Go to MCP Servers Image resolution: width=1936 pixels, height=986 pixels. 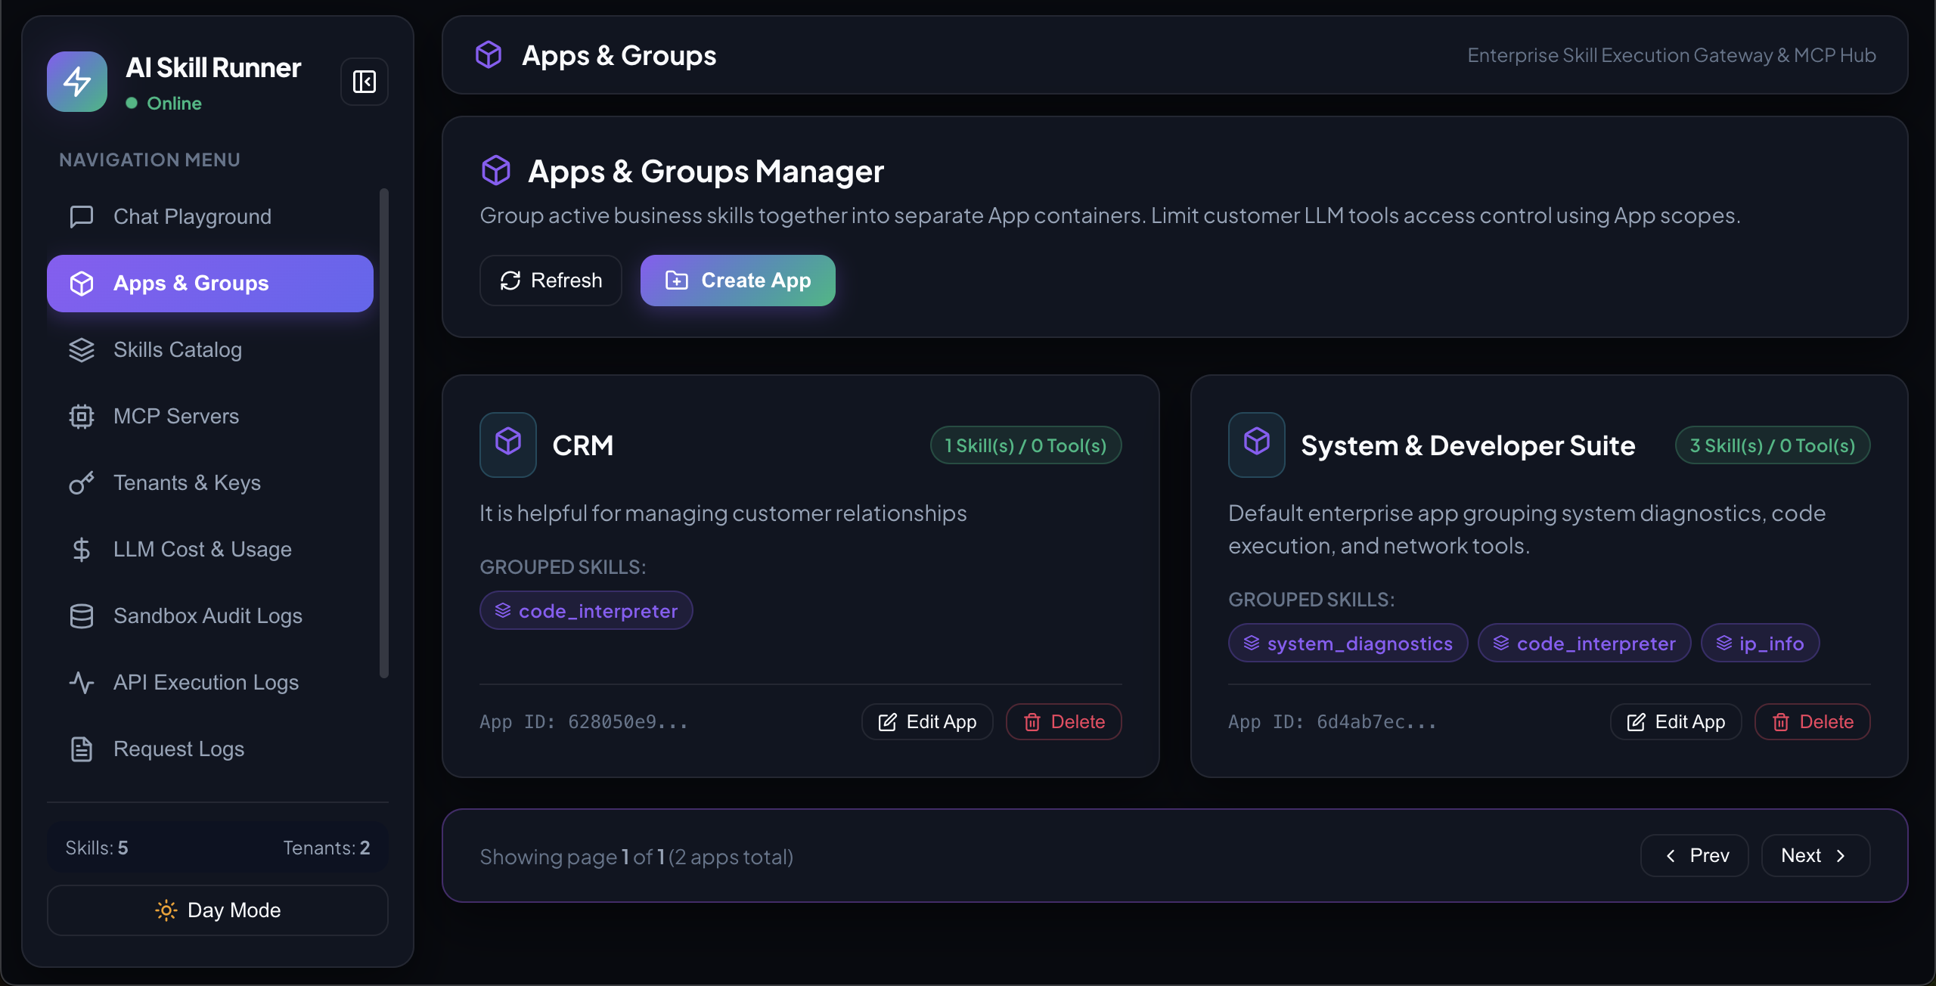coord(210,416)
